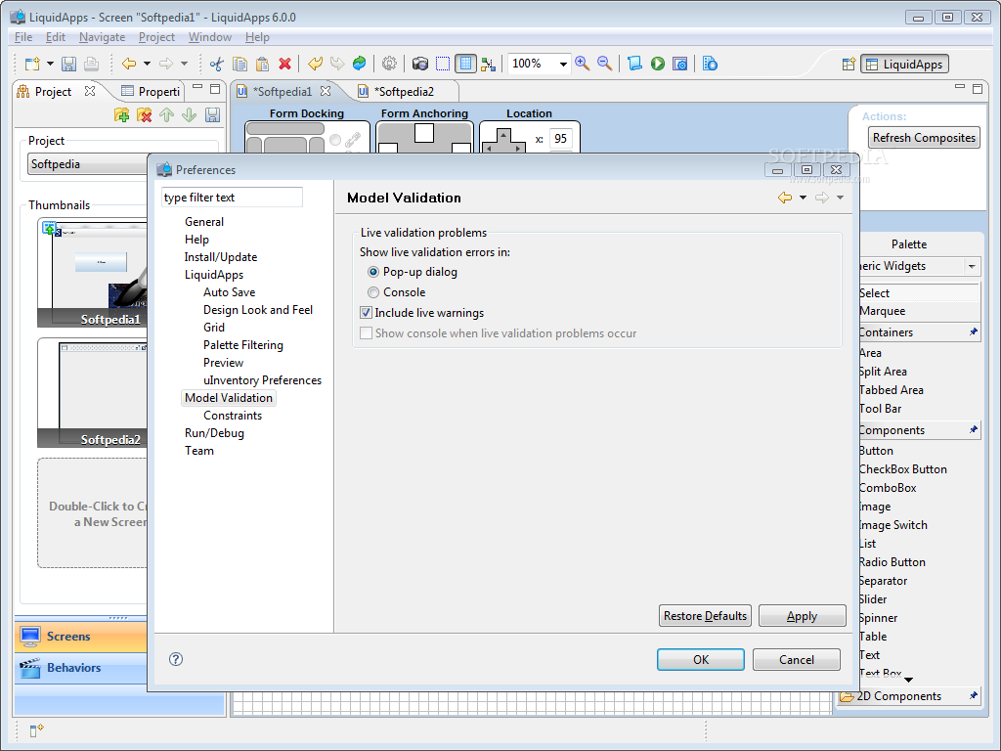Open the Window menu
This screenshot has width=1001, height=751.
[x=209, y=37]
